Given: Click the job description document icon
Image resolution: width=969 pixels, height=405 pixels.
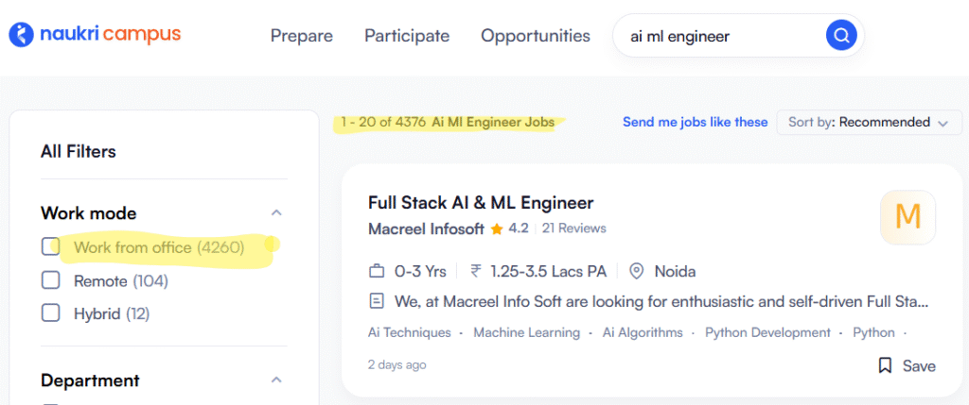Looking at the screenshot, I should tap(376, 301).
